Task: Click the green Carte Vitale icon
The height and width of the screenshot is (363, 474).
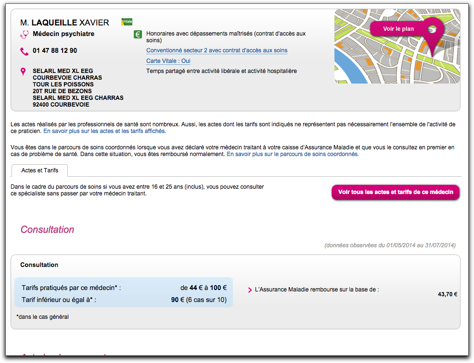Action: [x=127, y=22]
